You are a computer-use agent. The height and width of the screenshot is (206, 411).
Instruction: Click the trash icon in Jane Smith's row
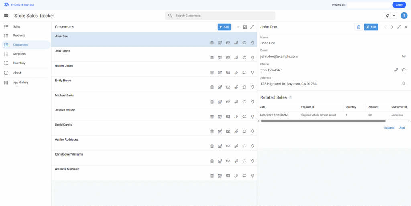(212, 58)
